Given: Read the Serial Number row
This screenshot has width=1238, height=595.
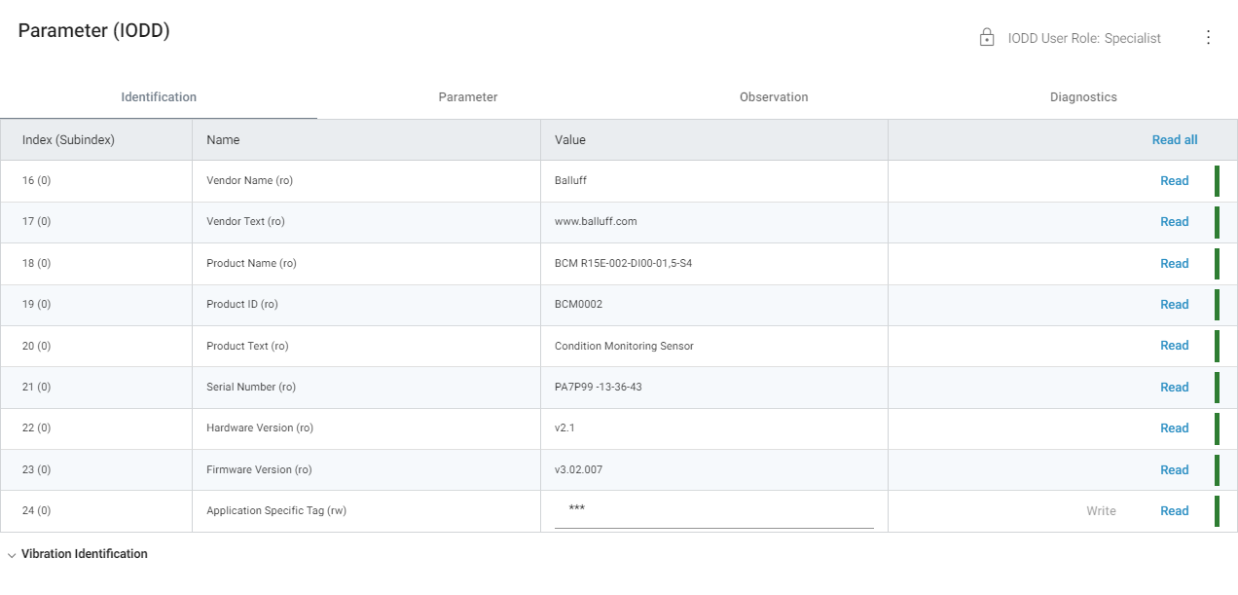Looking at the screenshot, I should click(x=1174, y=388).
